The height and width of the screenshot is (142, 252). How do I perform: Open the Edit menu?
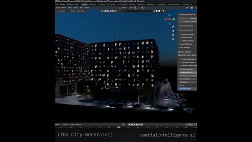point(57,4)
